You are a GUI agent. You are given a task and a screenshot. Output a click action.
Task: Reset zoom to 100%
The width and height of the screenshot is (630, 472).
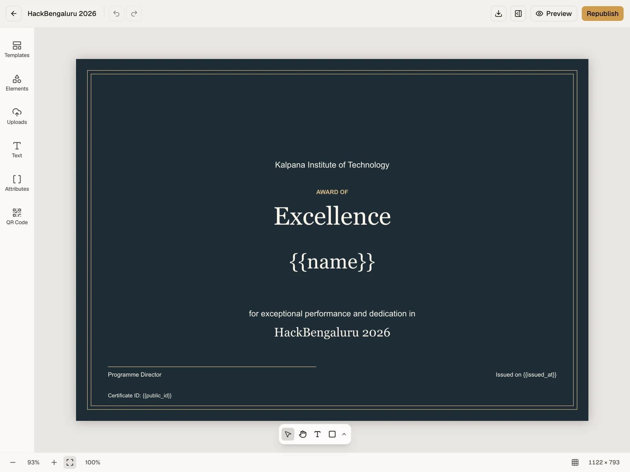pyautogui.click(x=93, y=462)
